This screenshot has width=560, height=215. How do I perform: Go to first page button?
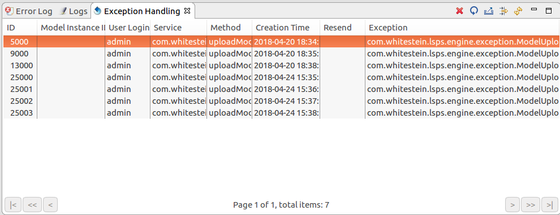tap(13, 205)
